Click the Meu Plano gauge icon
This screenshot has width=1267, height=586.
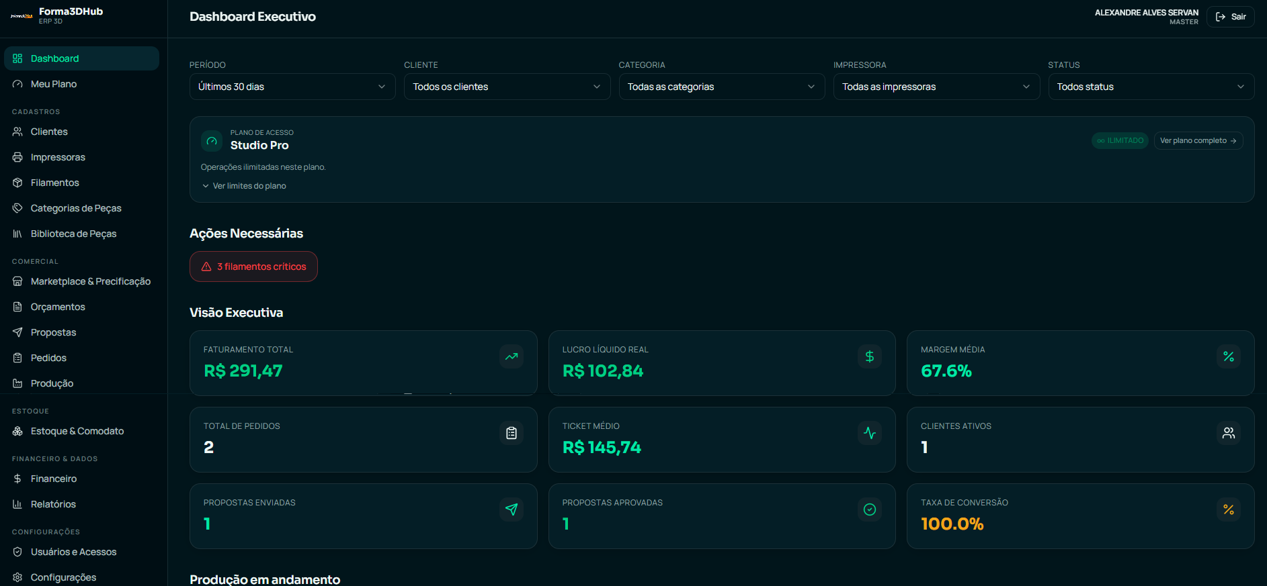[17, 84]
